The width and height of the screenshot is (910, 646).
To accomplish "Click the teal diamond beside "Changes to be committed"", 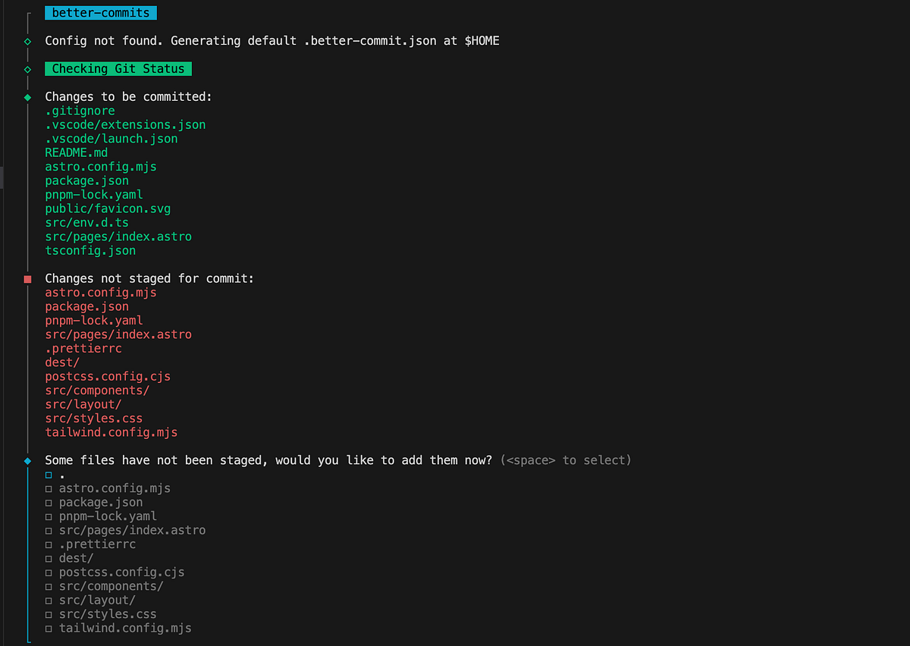I will pos(28,96).
